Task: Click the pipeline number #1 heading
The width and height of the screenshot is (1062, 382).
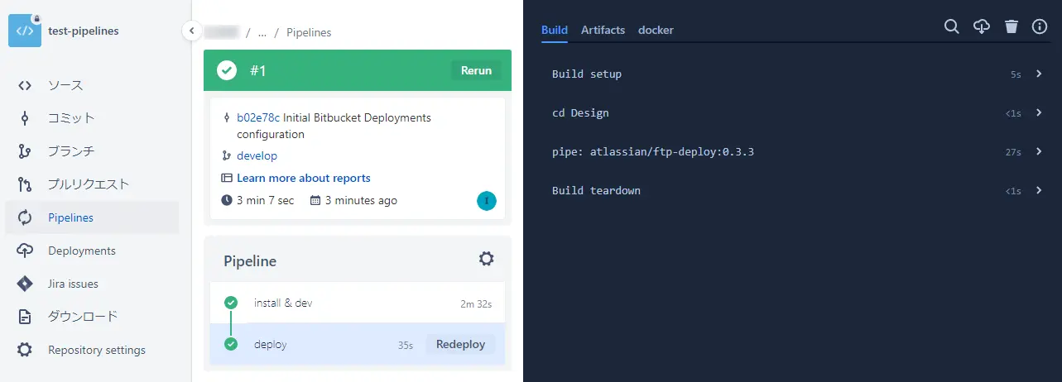Action: point(258,71)
